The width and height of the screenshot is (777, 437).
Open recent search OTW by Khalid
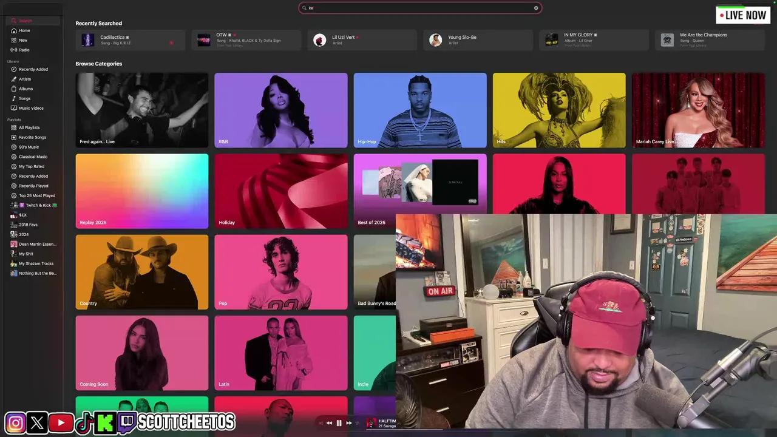[x=246, y=40]
